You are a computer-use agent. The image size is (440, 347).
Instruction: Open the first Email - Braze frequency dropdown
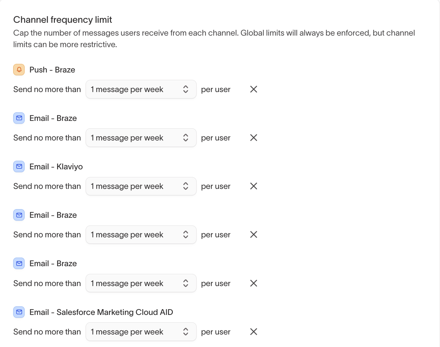coord(141,138)
